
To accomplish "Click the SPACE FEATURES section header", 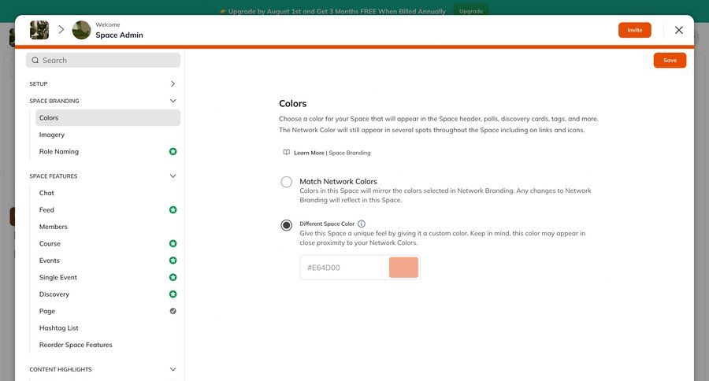I will tap(54, 176).
